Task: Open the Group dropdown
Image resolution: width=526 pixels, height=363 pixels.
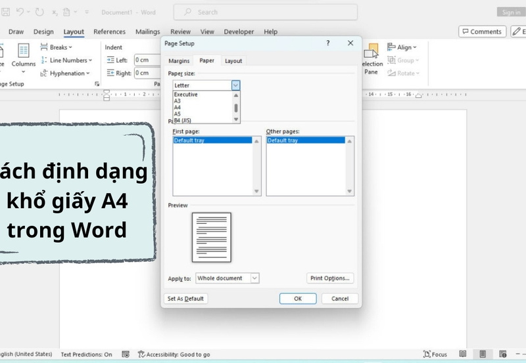Action: coord(403,60)
